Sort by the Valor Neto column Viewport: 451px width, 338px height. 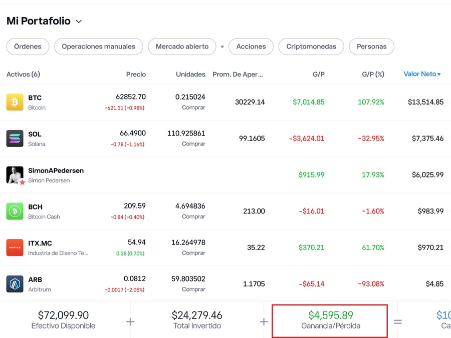pos(422,74)
